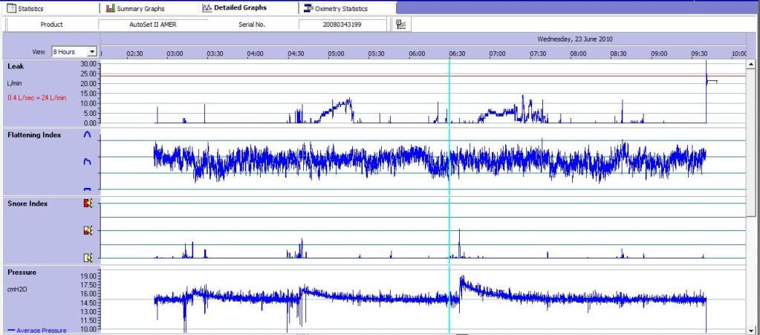This screenshot has height=335, width=760.
Task: Click the quiet snore level icon
Action: click(x=88, y=258)
